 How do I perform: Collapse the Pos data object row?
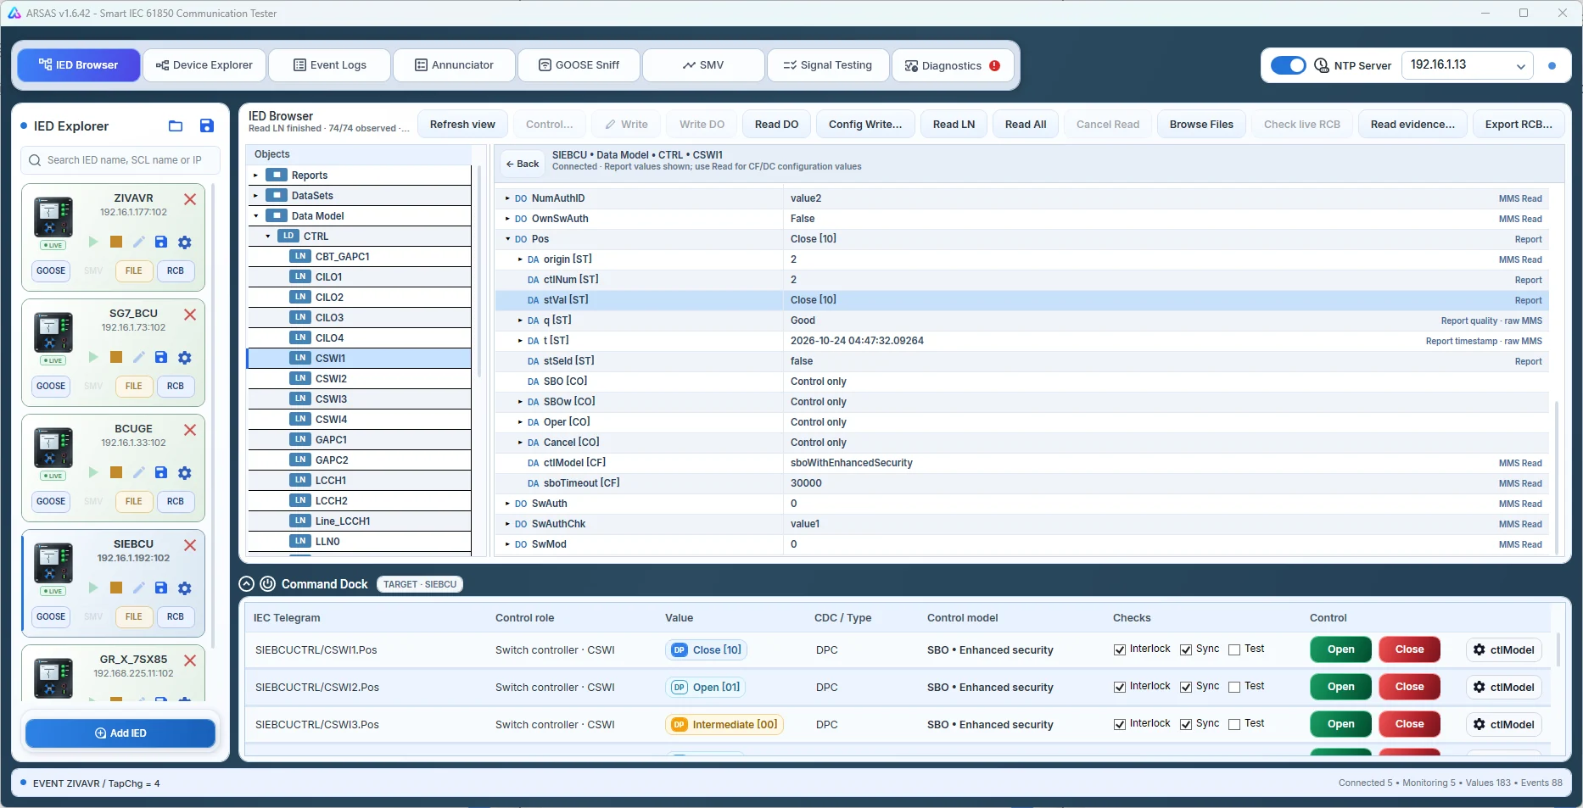pos(507,239)
